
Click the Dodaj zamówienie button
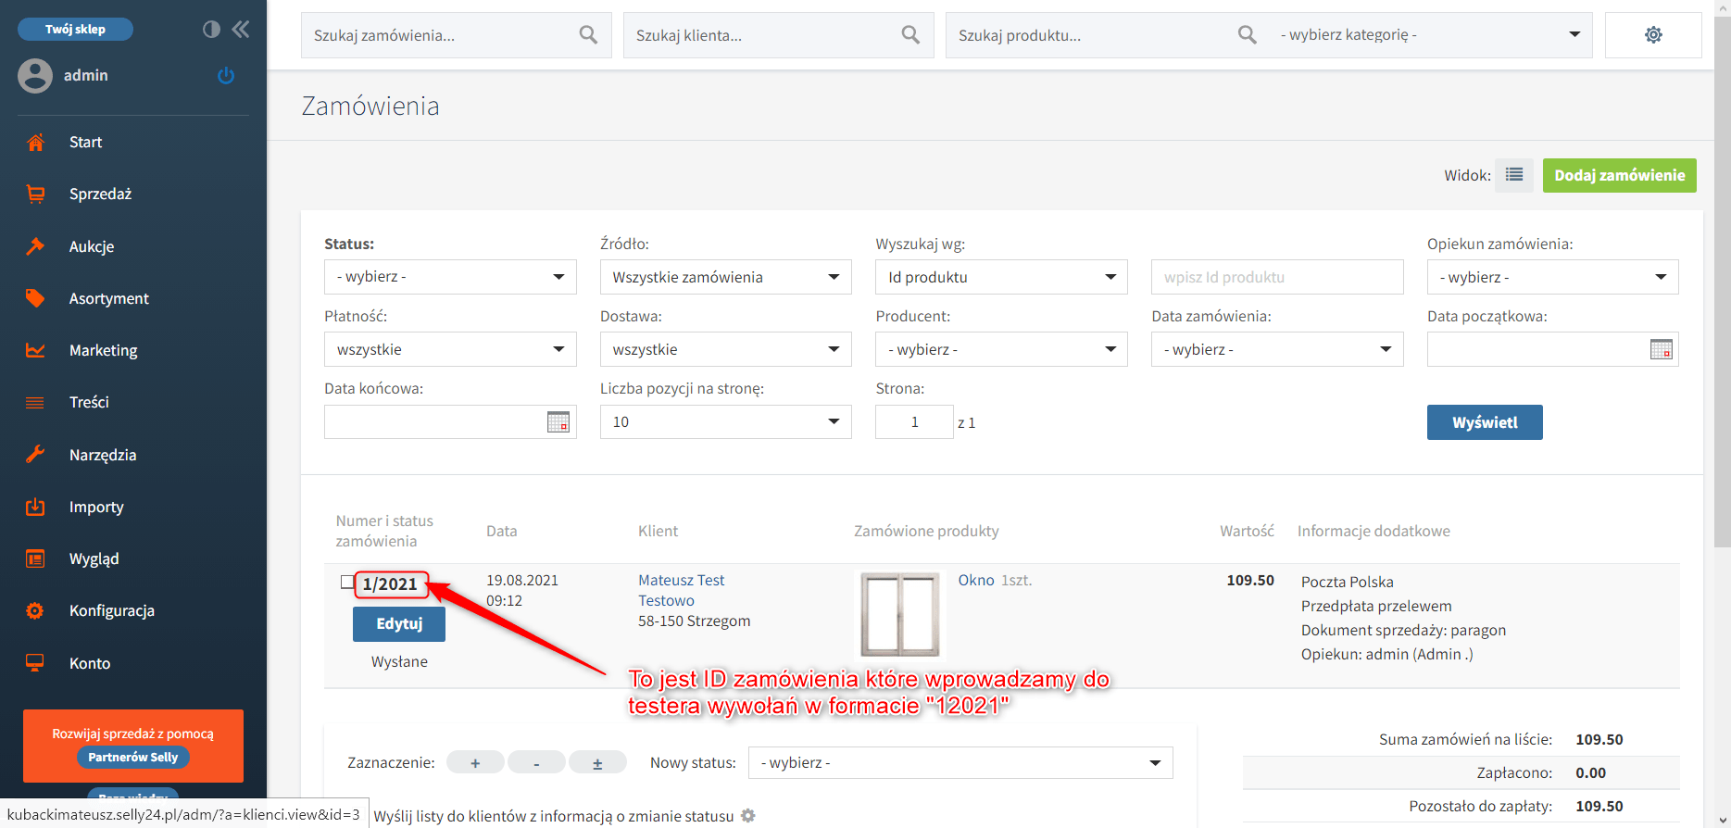1619,175
